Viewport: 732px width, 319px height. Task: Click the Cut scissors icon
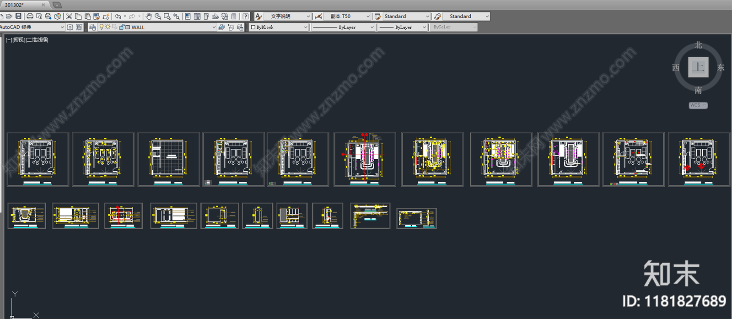[69, 16]
